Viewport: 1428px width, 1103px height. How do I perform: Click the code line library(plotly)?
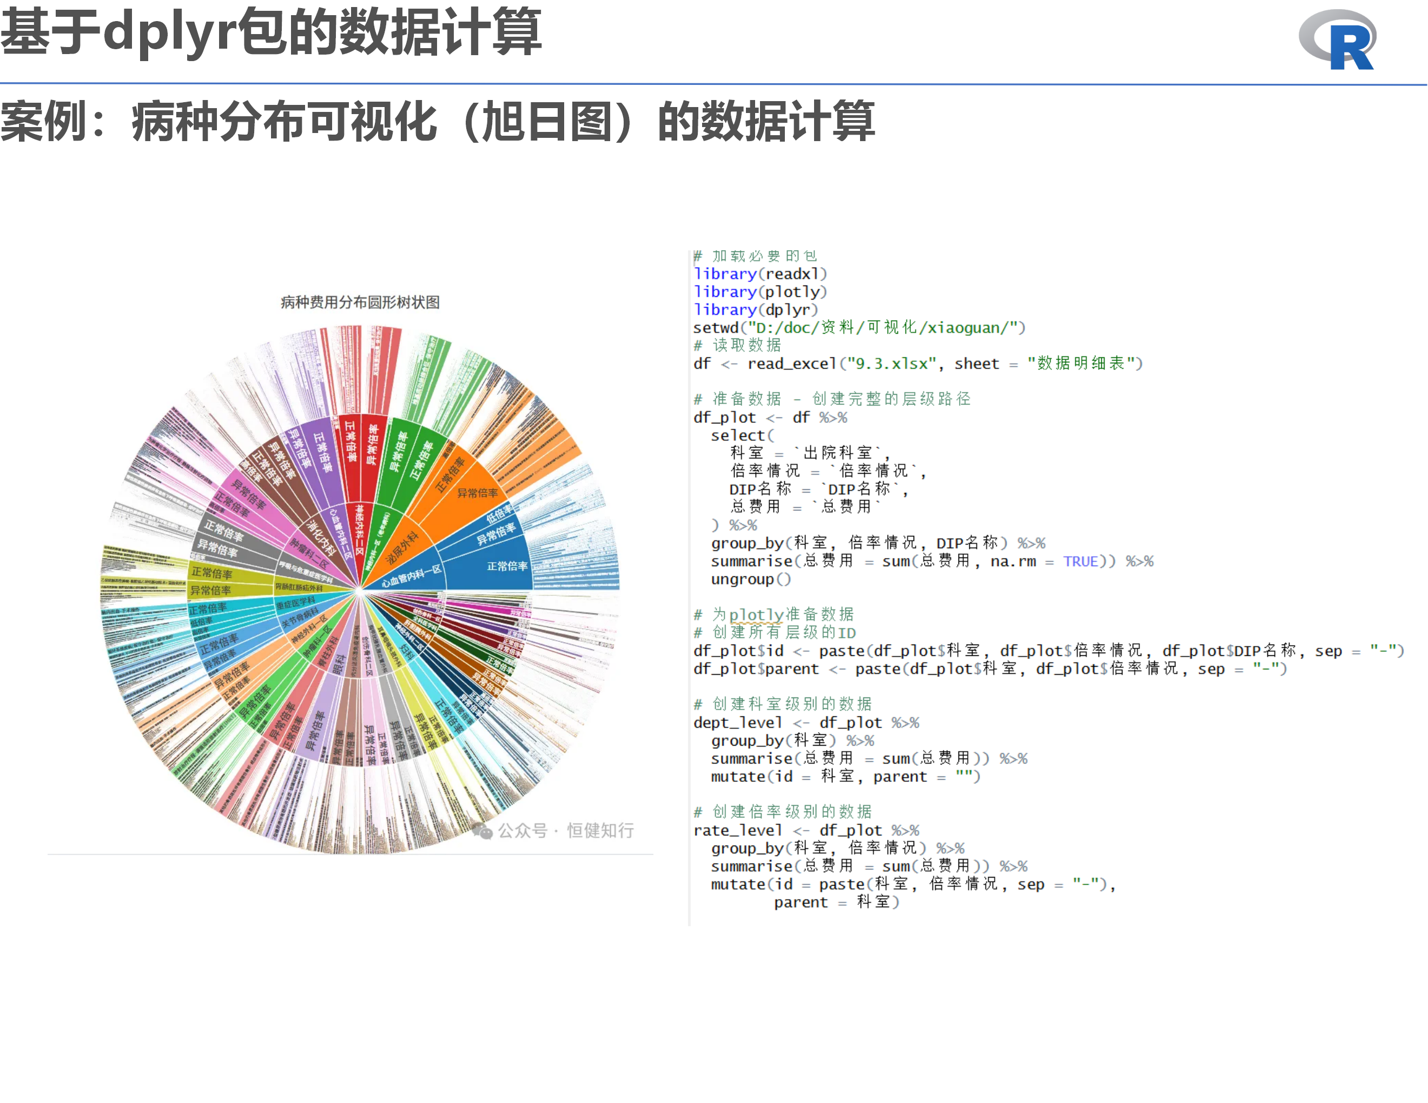761,291
